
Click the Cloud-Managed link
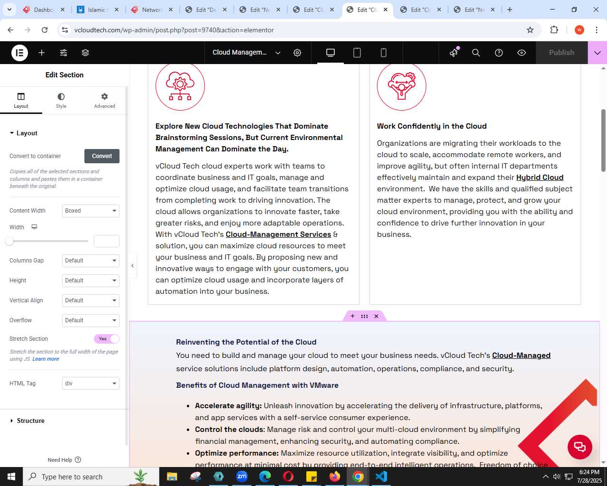[521, 355]
